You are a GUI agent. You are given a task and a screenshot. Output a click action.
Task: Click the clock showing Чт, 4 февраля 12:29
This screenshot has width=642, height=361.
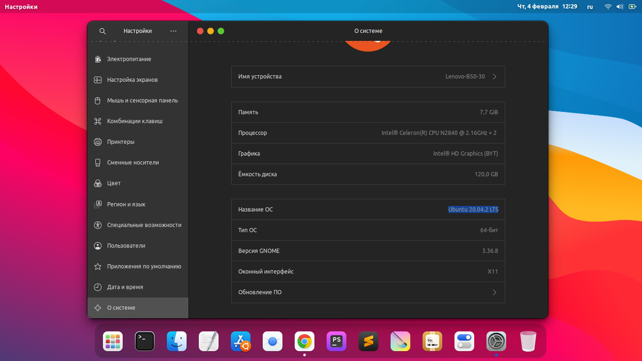(x=547, y=7)
